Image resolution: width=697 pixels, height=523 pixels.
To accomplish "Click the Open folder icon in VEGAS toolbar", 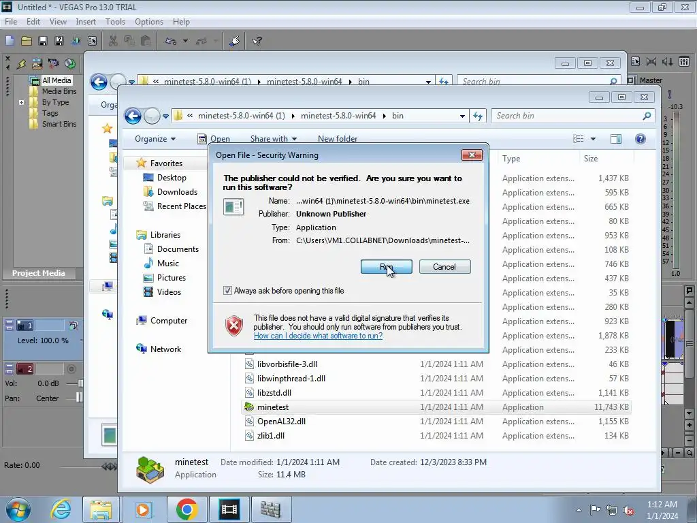I will [x=27, y=41].
